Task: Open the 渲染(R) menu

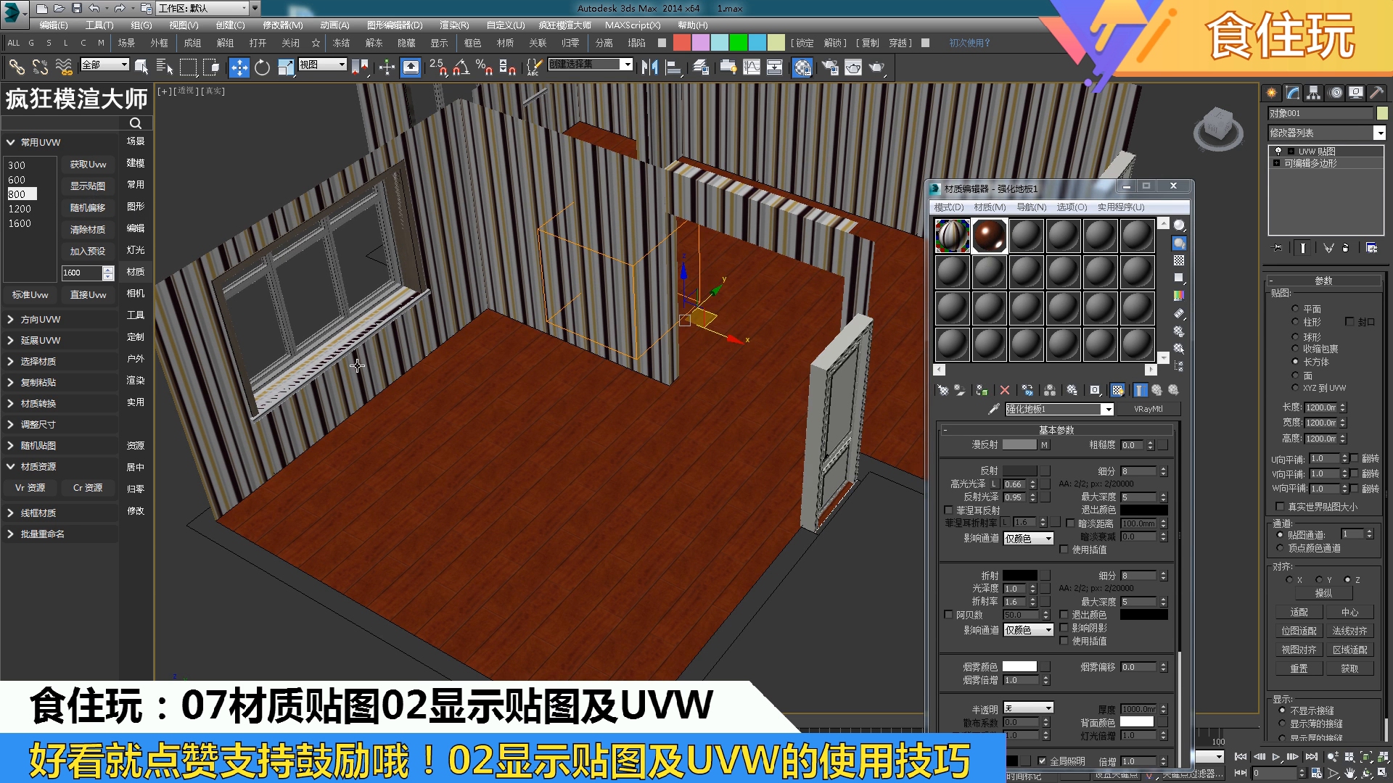Action: click(454, 25)
